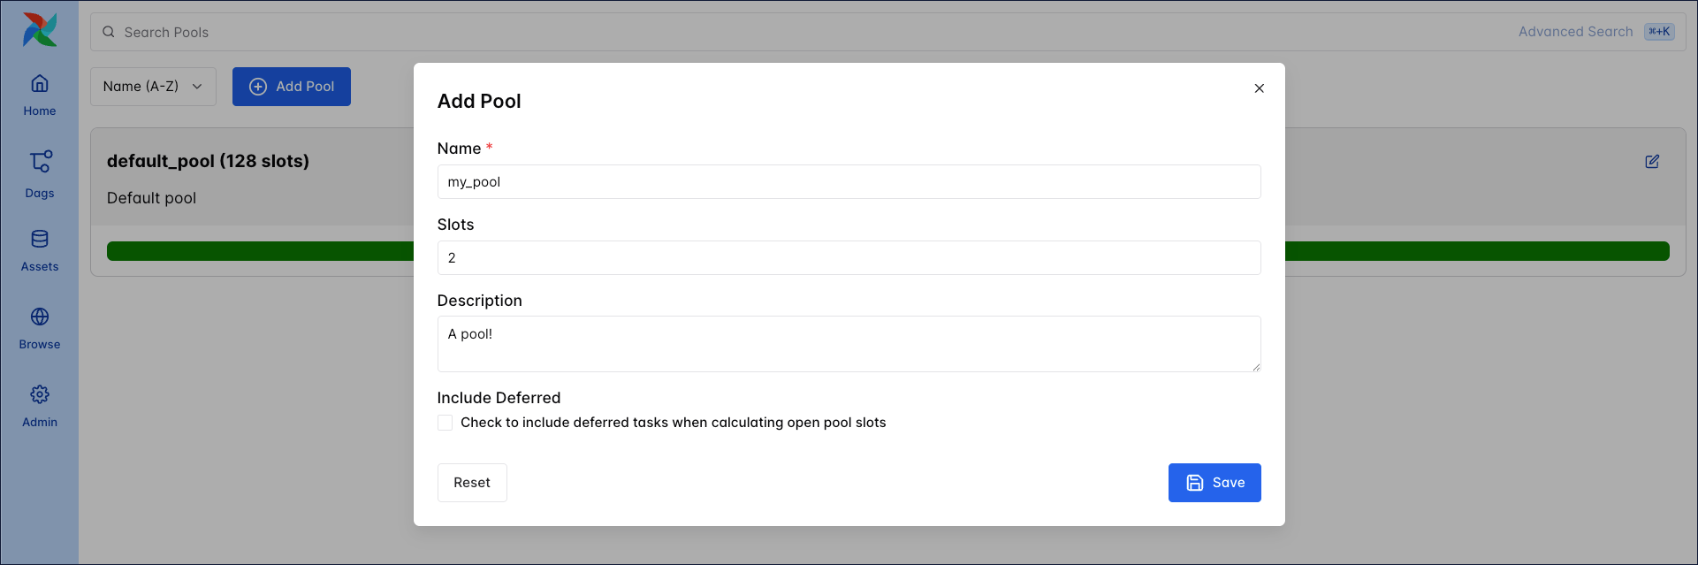Collapse the Name (A-Z) sort menu
Image resolution: width=1698 pixels, height=565 pixels.
(152, 86)
